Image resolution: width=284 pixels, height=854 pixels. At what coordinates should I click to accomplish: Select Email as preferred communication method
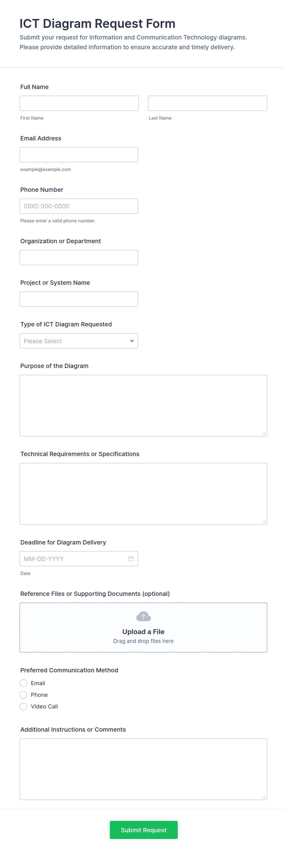point(24,683)
